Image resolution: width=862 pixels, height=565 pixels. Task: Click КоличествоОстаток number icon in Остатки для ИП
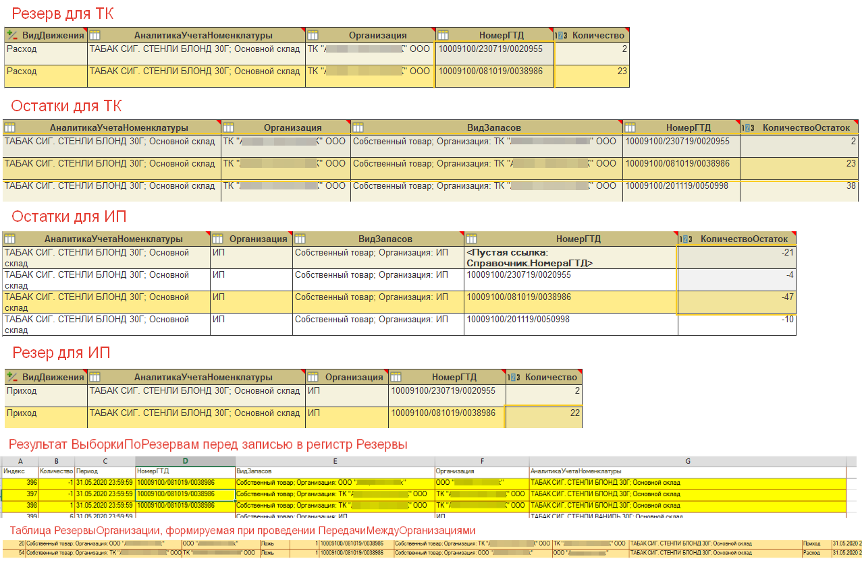tap(685, 239)
